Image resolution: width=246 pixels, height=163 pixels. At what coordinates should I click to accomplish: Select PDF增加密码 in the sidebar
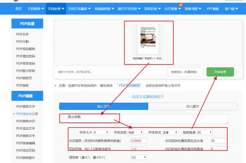pos(26,56)
